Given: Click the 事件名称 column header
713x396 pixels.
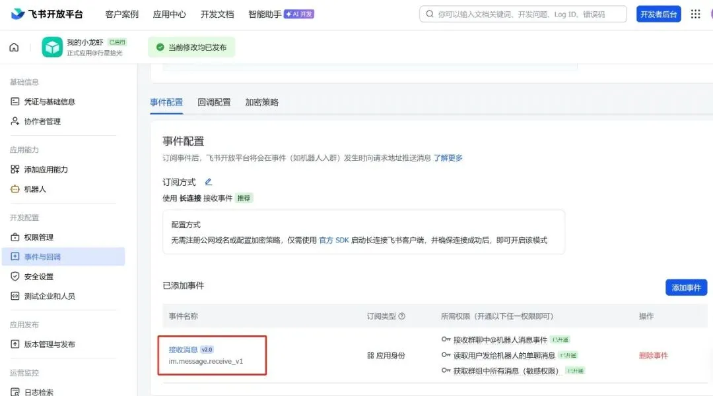Looking at the screenshot, I should [x=184, y=316].
